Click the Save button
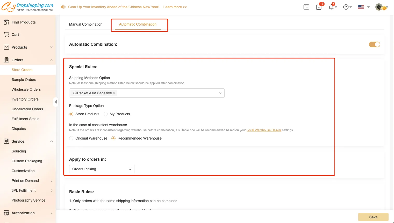The height and width of the screenshot is (223, 394). (x=373, y=217)
